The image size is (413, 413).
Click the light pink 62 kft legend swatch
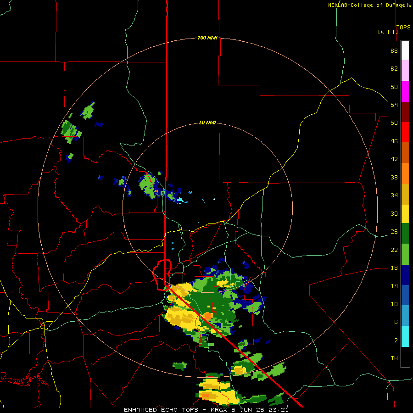click(405, 71)
